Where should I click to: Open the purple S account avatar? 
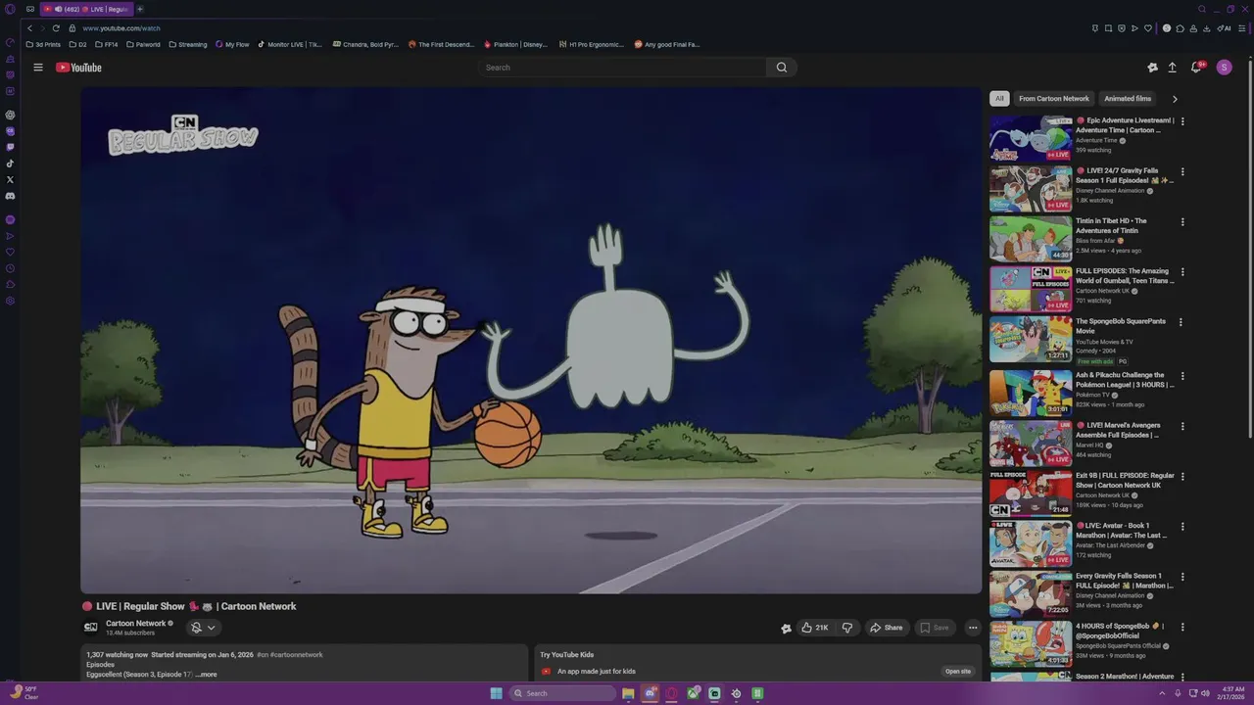(1224, 68)
